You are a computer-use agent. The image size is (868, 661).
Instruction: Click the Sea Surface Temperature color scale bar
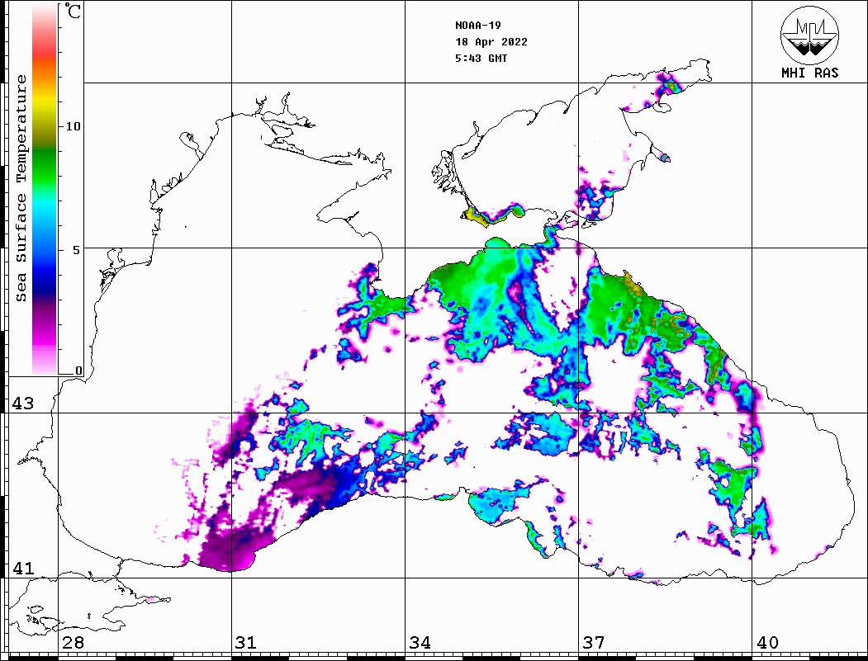click(45, 190)
